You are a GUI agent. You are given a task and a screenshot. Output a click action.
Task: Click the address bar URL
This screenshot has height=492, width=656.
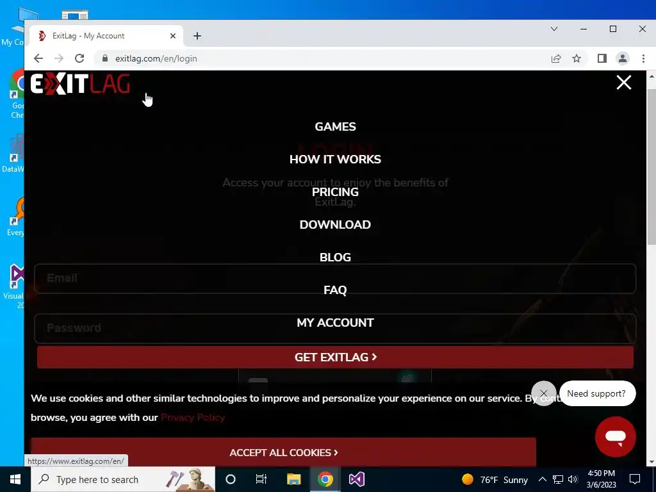click(156, 58)
